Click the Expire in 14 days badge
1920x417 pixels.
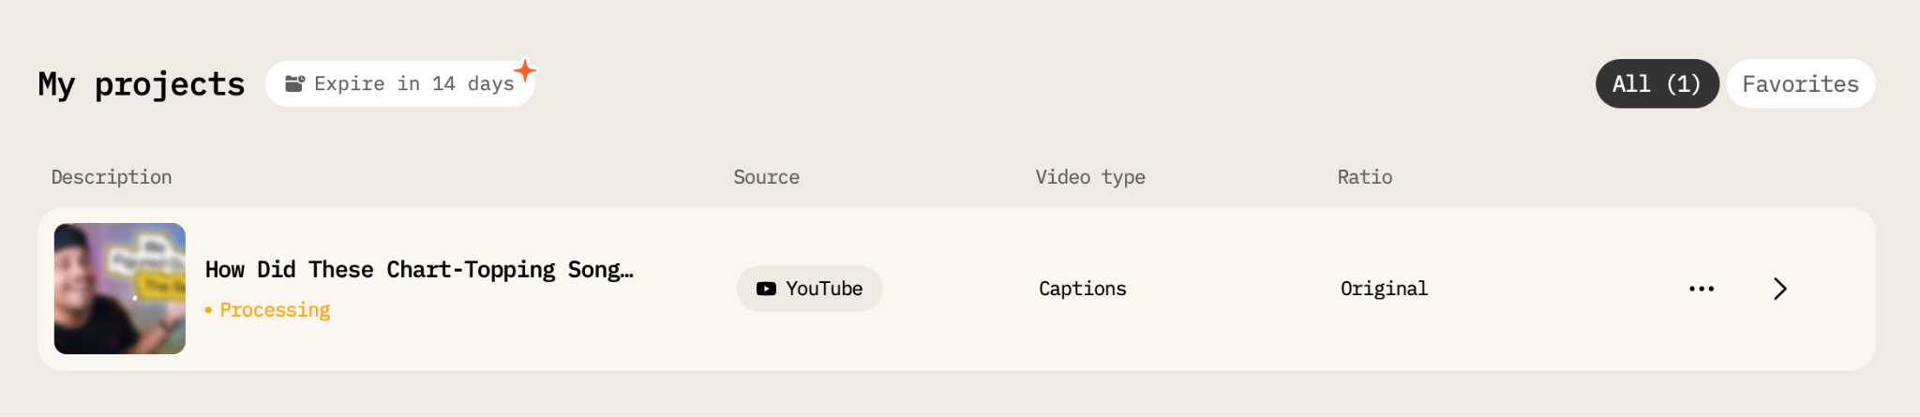point(400,83)
